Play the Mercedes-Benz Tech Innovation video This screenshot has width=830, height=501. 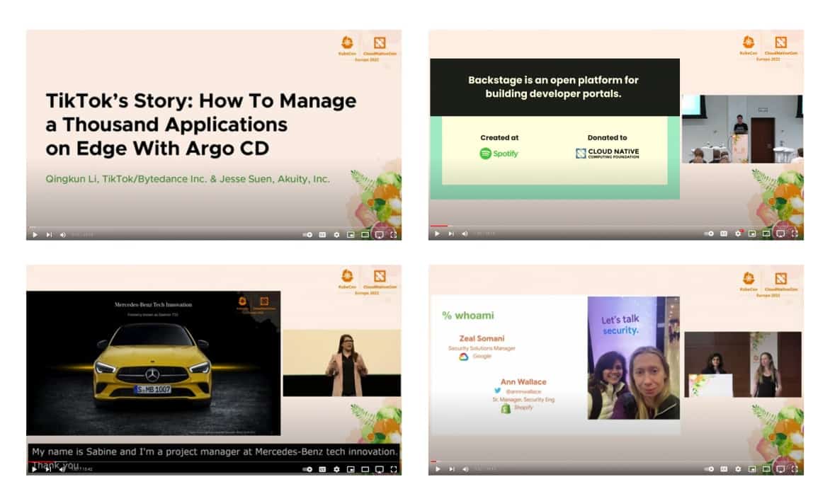(35, 469)
